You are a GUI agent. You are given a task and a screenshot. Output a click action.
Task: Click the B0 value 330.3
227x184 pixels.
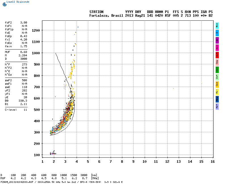click(x=23, y=101)
